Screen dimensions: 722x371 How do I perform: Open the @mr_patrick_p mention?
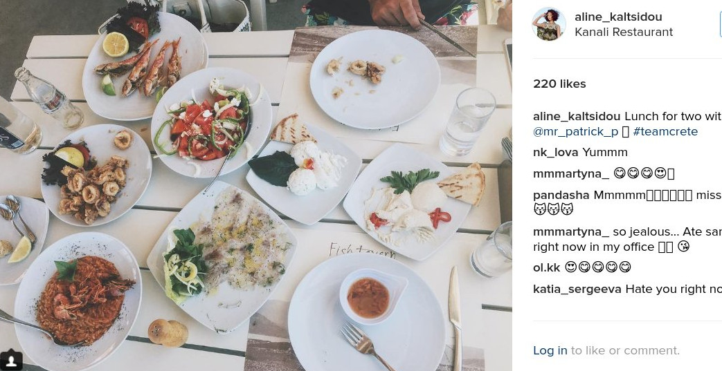(575, 132)
